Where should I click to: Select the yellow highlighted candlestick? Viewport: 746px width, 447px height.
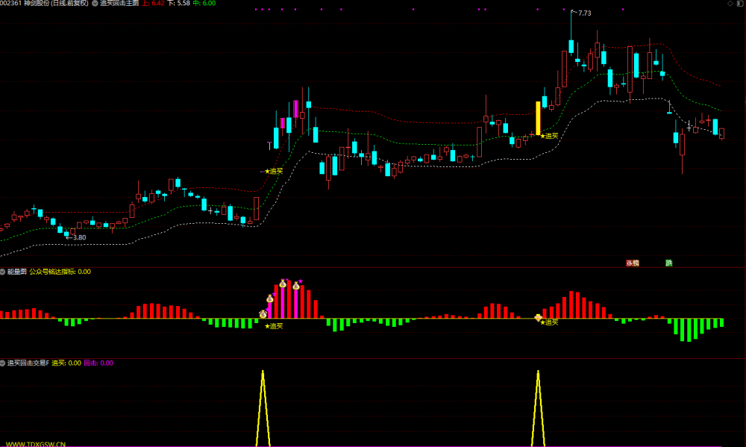pos(538,118)
